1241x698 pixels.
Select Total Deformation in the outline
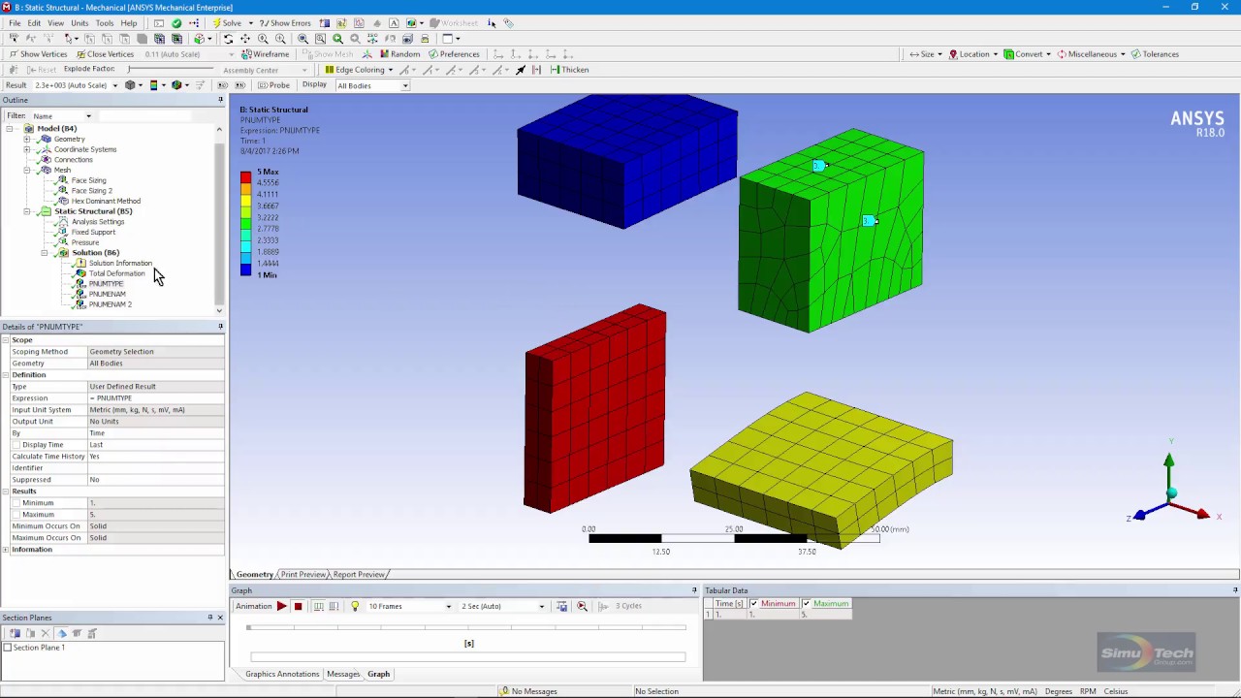click(x=116, y=273)
